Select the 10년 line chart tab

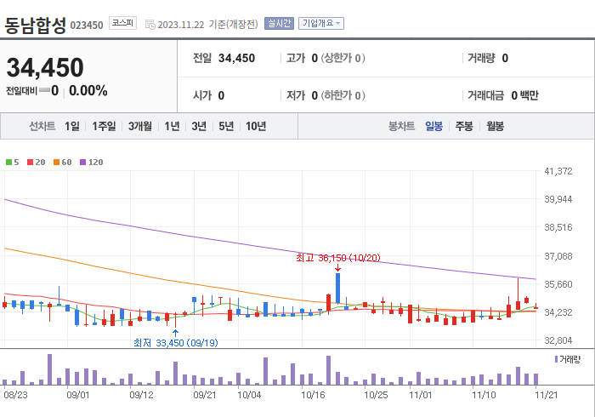click(x=256, y=126)
